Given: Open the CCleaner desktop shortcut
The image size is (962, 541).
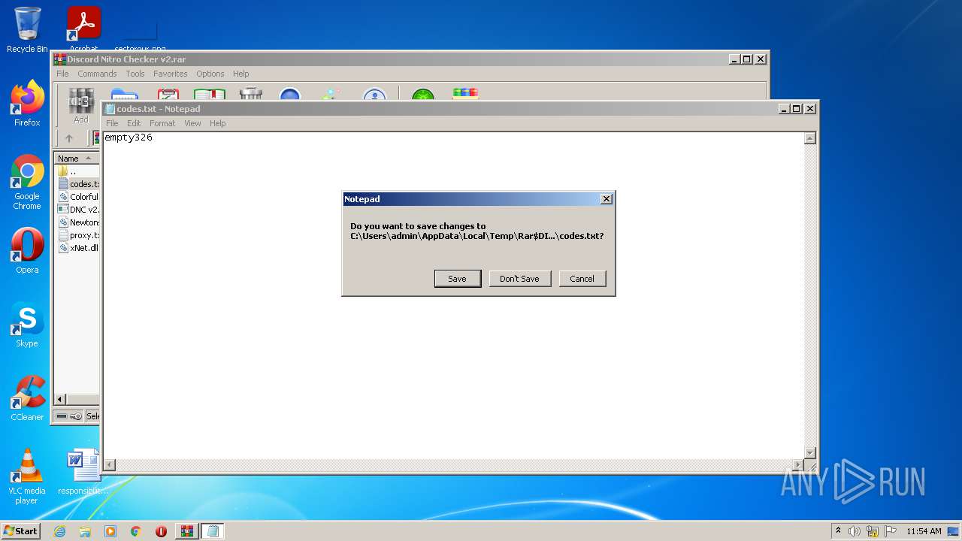Looking at the screenshot, I should (x=27, y=398).
